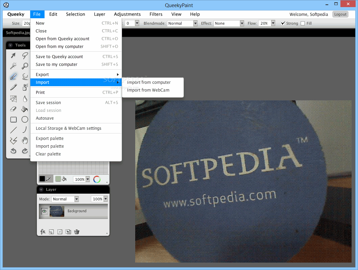
Task: Hide the Background layer eye
Action: click(x=44, y=211)
